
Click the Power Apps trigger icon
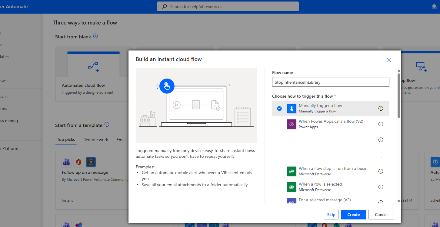[291, 124]
